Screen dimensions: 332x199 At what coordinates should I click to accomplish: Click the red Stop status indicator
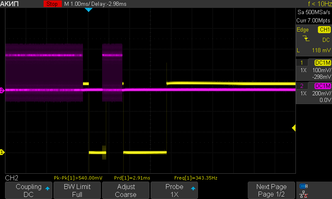[53, 4]
